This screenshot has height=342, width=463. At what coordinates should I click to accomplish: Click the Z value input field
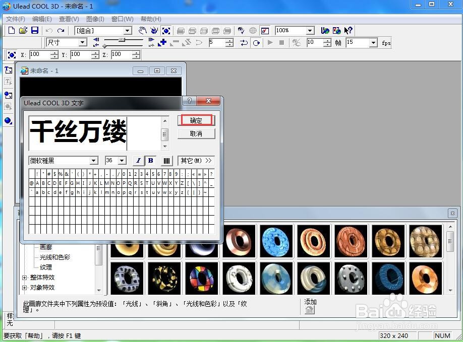click(122, 55)
